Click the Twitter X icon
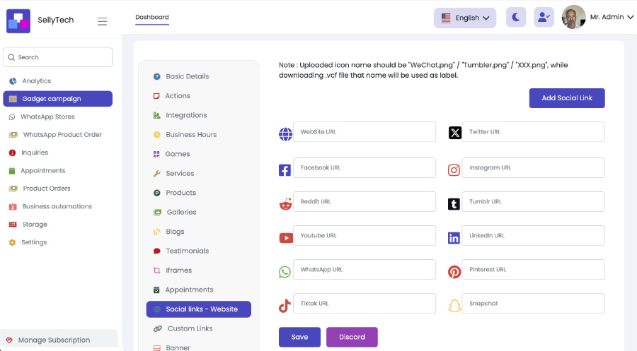The width and height of the screenshot is (637, 351). [454, 133]
